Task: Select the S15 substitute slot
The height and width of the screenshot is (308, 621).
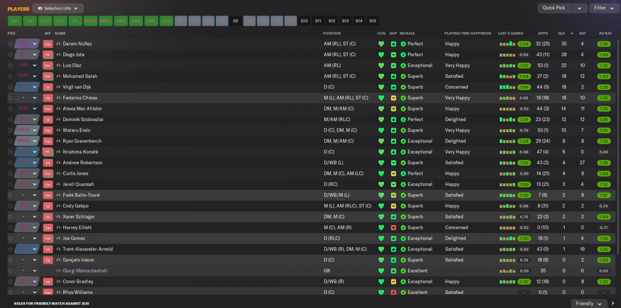Action: point(373,21)
